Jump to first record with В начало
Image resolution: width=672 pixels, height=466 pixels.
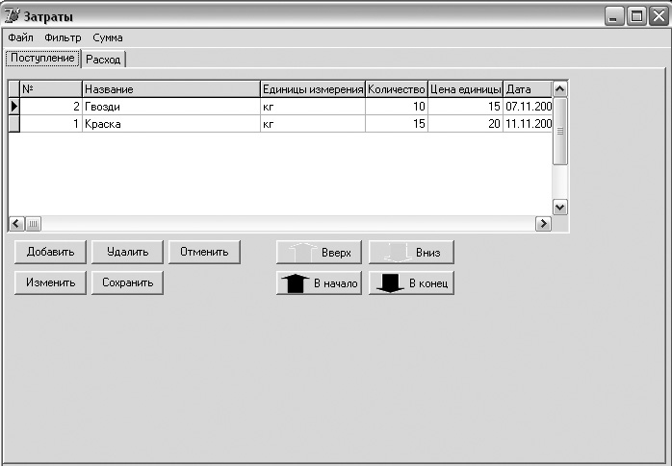(320, 283)
